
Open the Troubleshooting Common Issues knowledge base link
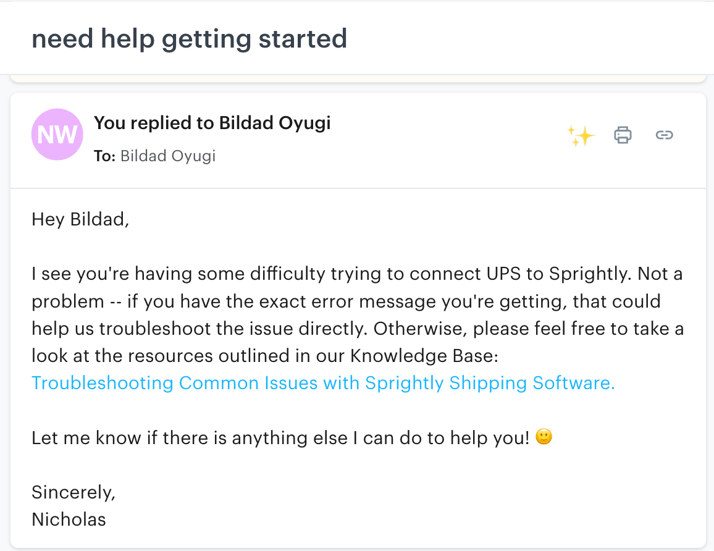[321, 383]
